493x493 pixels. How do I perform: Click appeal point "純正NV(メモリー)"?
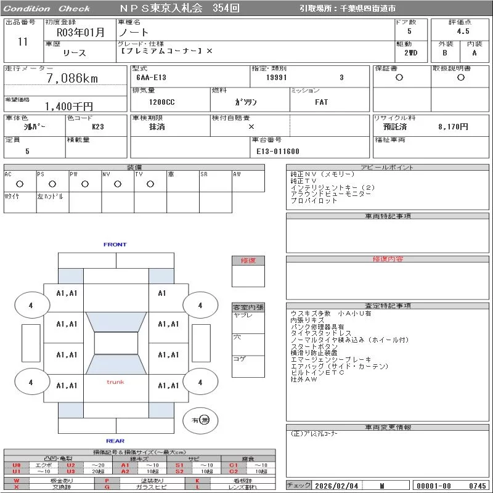[322, 174]
